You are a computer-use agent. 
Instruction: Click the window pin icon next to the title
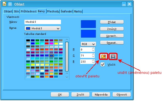pos(10,4)
